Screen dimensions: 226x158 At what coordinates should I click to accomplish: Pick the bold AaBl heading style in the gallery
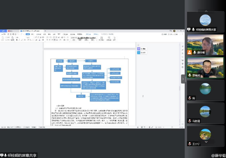pyautogui.click(x=80, y=38)
